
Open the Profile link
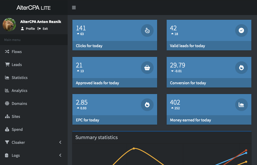(x=28, y=29)
